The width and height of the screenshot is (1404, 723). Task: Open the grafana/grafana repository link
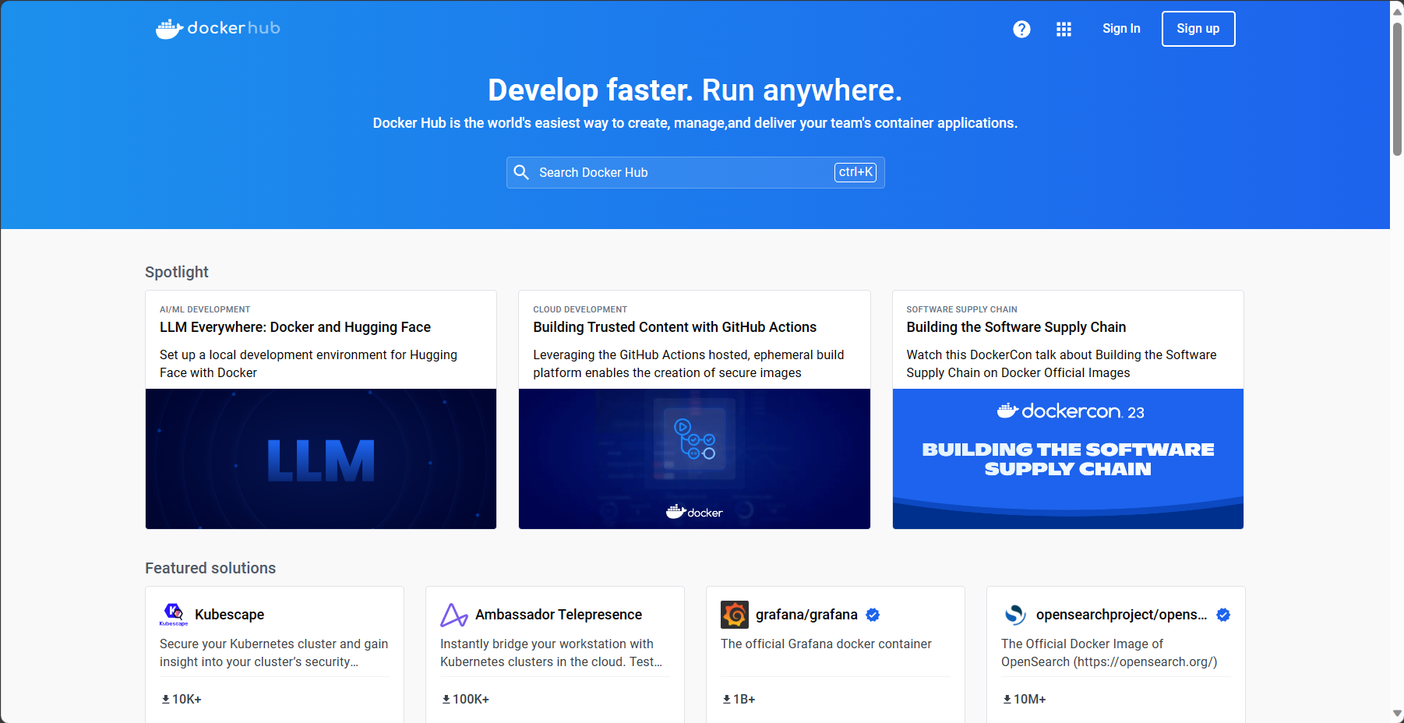pos(806,615)
